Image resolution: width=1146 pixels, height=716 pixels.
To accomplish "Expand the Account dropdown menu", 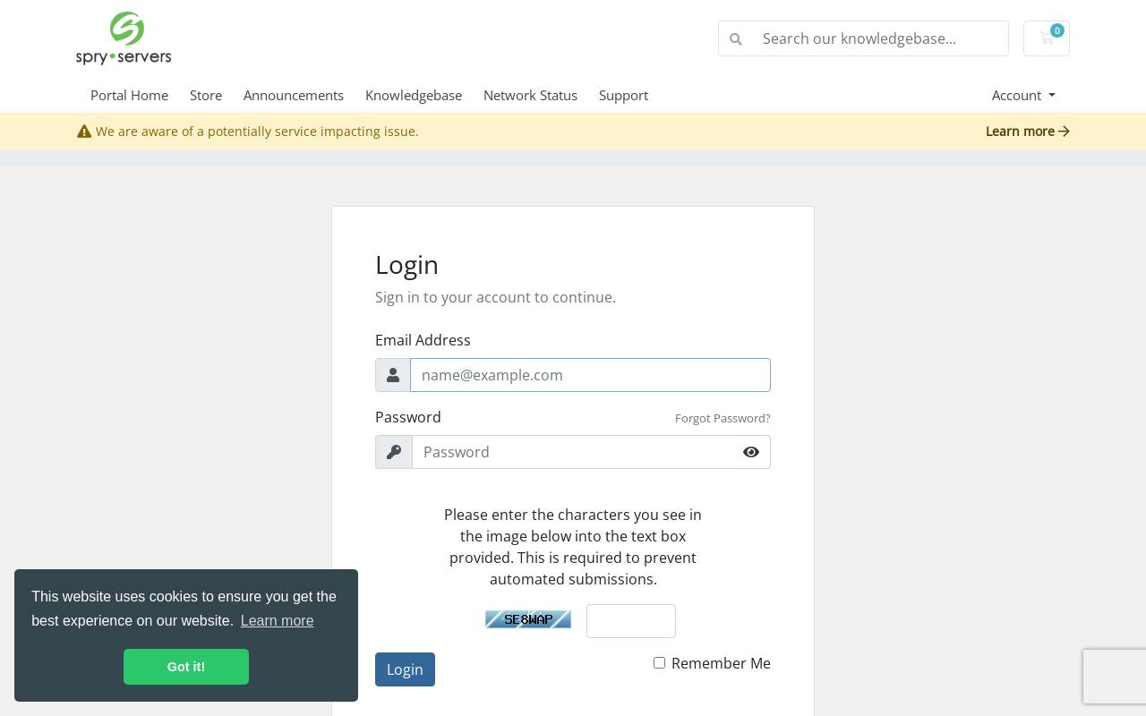I will click(1023, 95).
